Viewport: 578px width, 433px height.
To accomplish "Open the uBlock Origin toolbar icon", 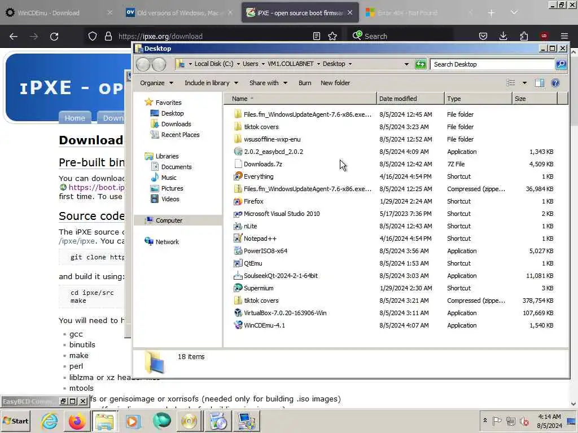I will pos(544,36).
